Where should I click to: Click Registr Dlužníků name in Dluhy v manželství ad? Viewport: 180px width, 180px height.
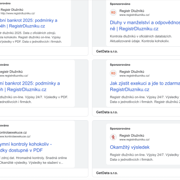pyautogui.click(x=132, y=11)
